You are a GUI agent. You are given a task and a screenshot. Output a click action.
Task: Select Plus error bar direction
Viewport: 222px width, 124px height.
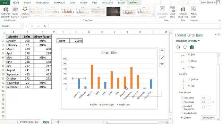tap(189, 67)
